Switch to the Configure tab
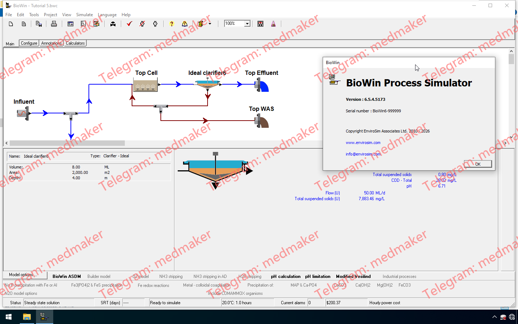 [x=29, y=43]
